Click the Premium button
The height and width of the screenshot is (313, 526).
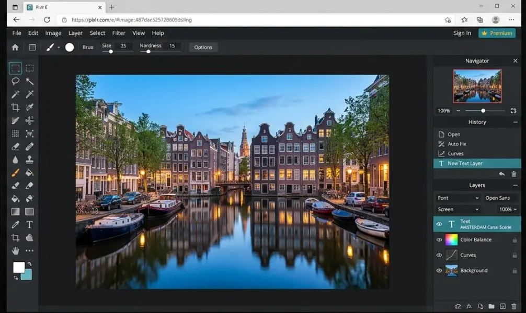coord(497,33)
